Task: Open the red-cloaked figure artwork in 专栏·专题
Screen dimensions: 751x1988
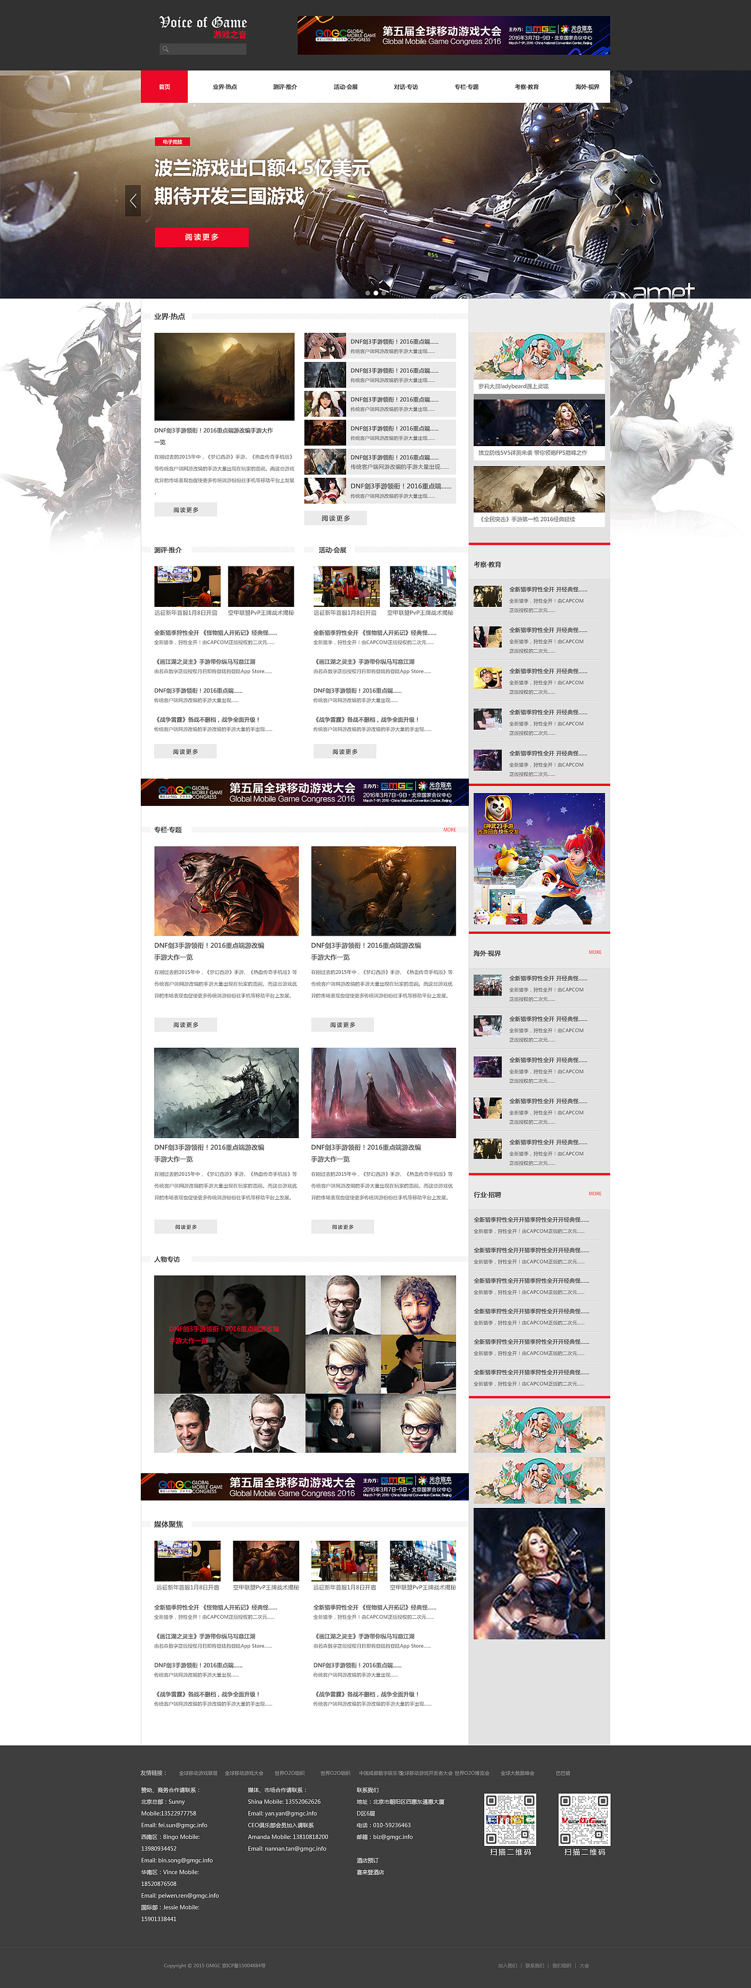Action: tap(383, 1093)
